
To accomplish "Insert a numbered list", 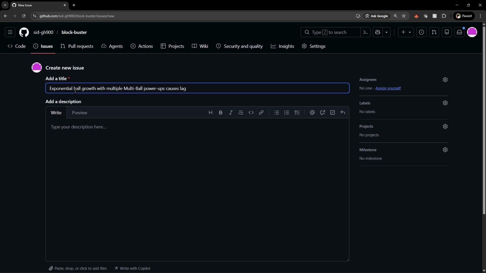I will click(x=287, y=113).
